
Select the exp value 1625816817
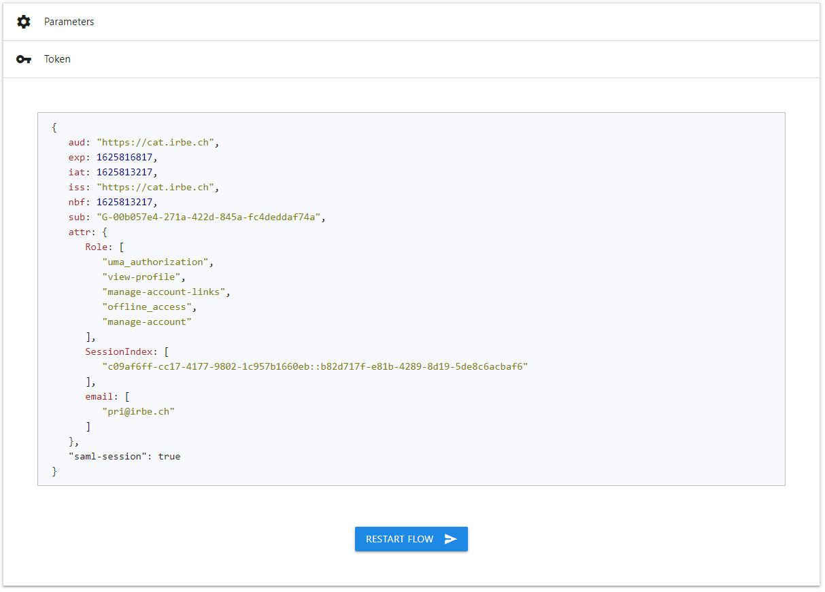[x=125, y=158]
